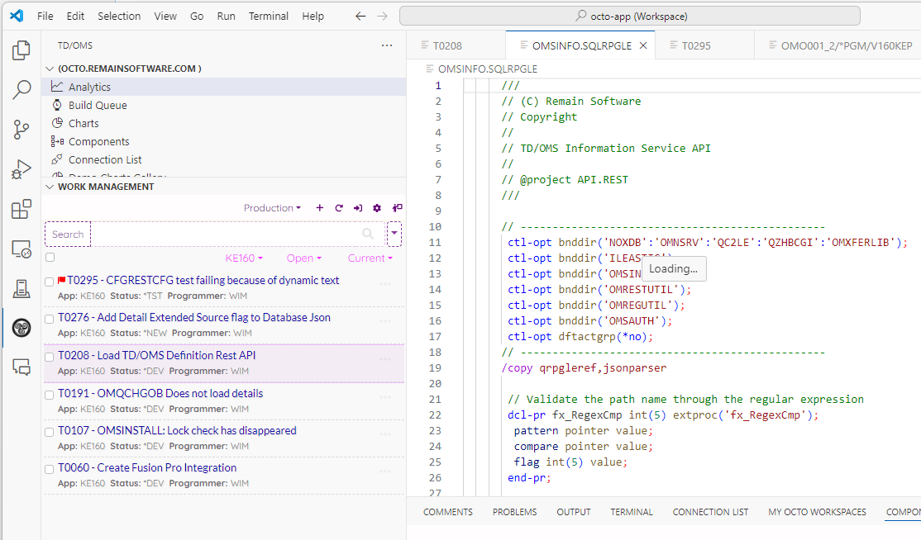Viewport: 921px width, 540px height.
Task: Open Run and Debug view
Action: tap(21, 169)
